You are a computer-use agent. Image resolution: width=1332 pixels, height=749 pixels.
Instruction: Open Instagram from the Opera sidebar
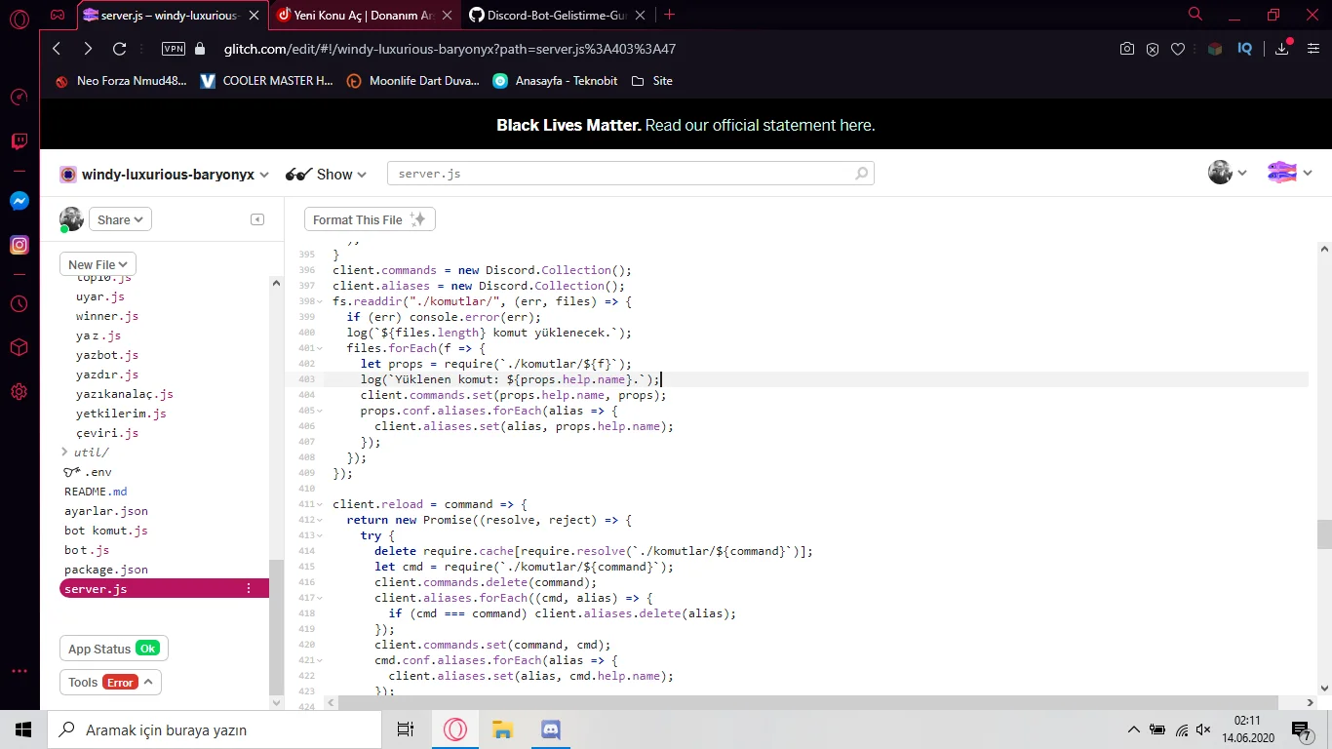(19, 246)
